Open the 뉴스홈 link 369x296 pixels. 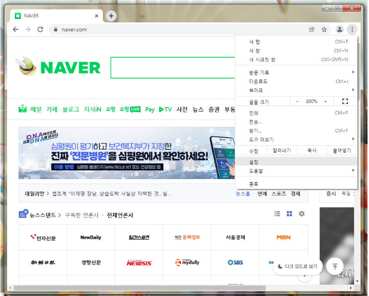[x=243, y=194]
